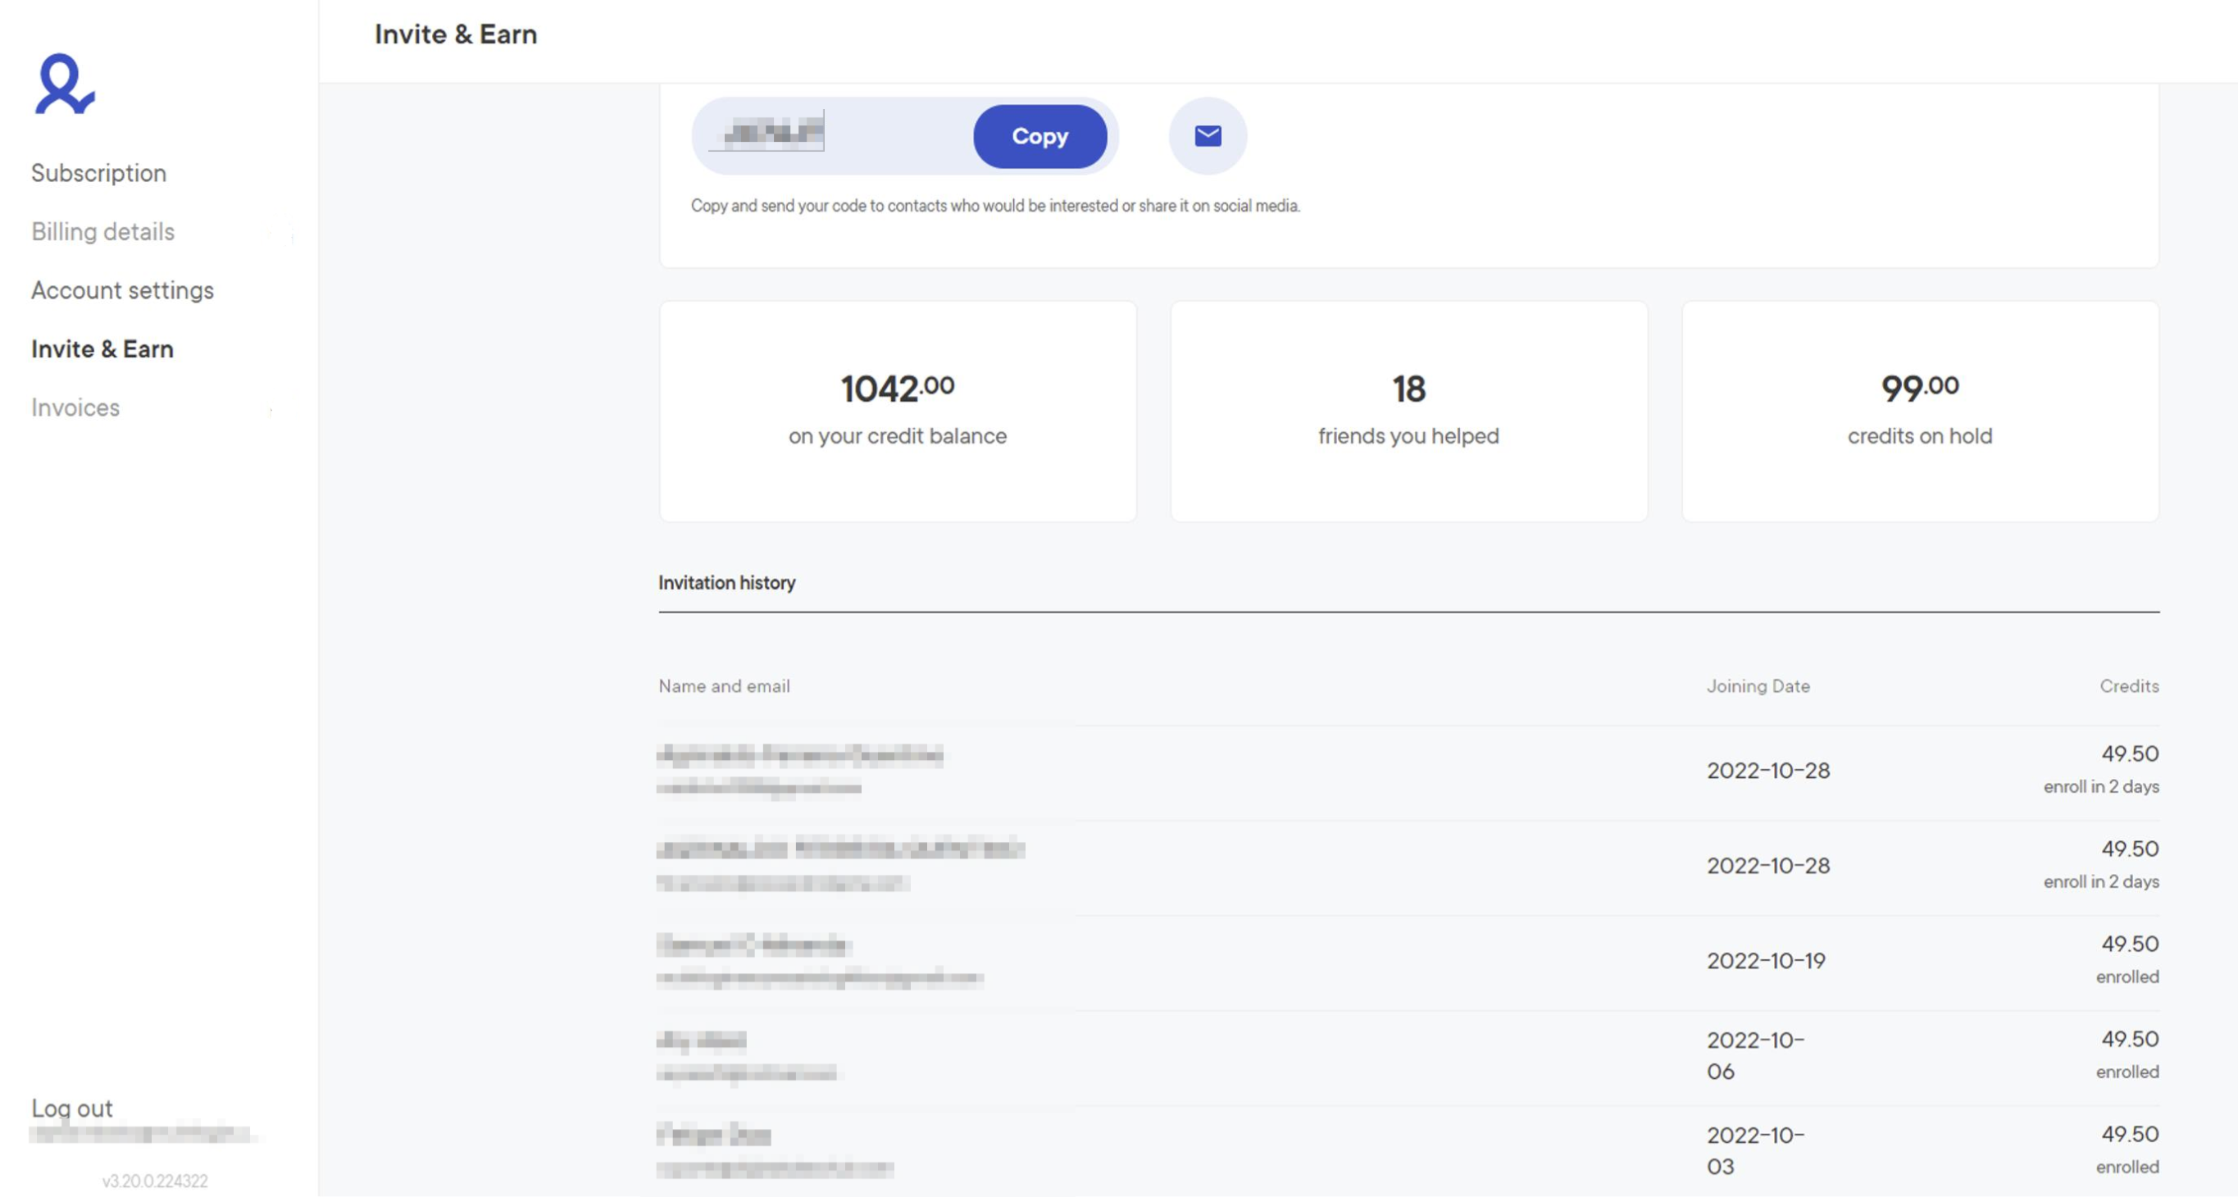
Task: Select the Invitation history tab
Action: (726, 583)
